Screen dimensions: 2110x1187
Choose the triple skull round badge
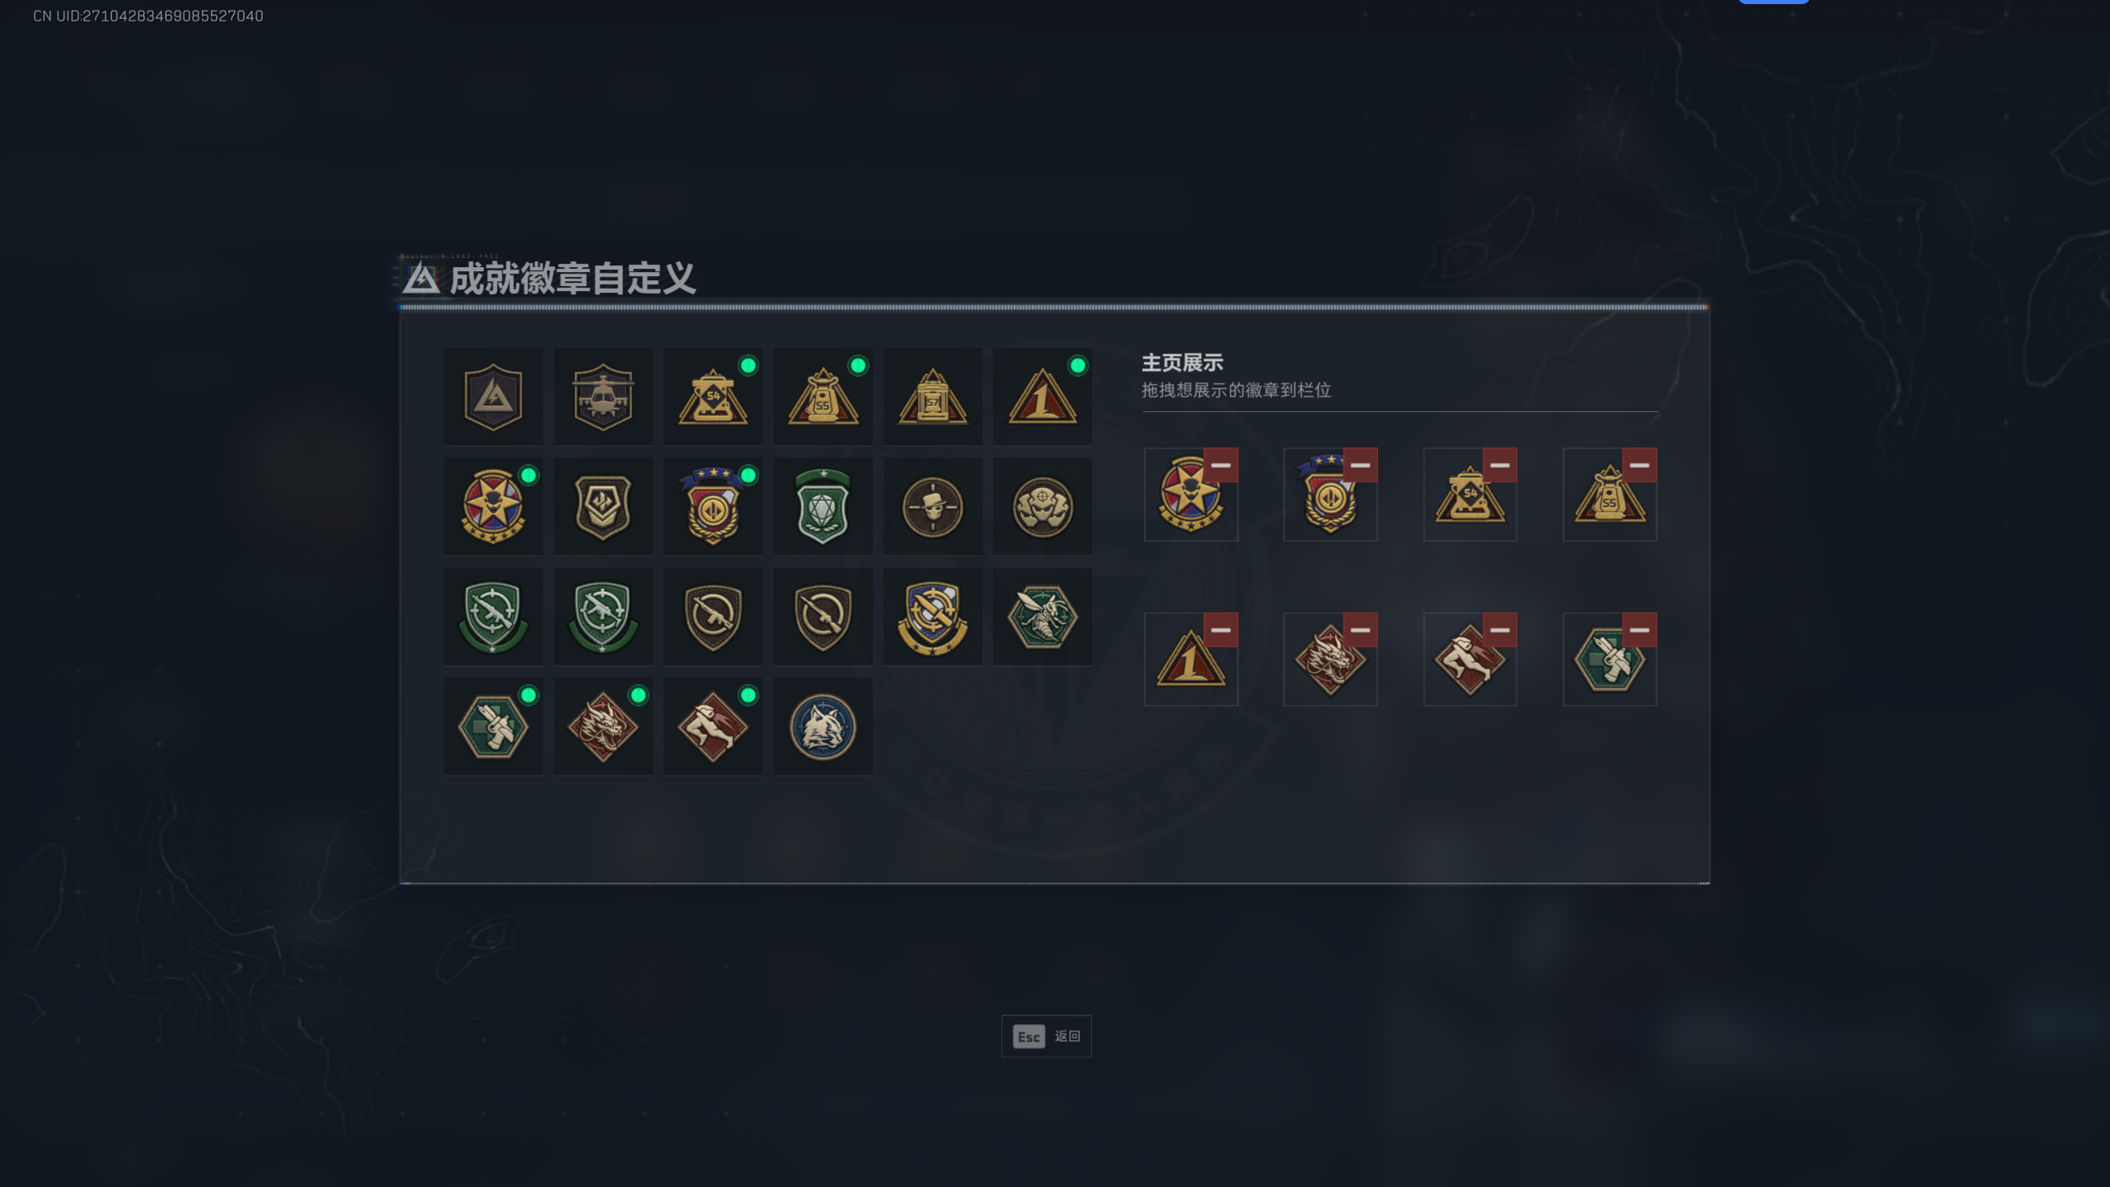tap(1043, 506)
